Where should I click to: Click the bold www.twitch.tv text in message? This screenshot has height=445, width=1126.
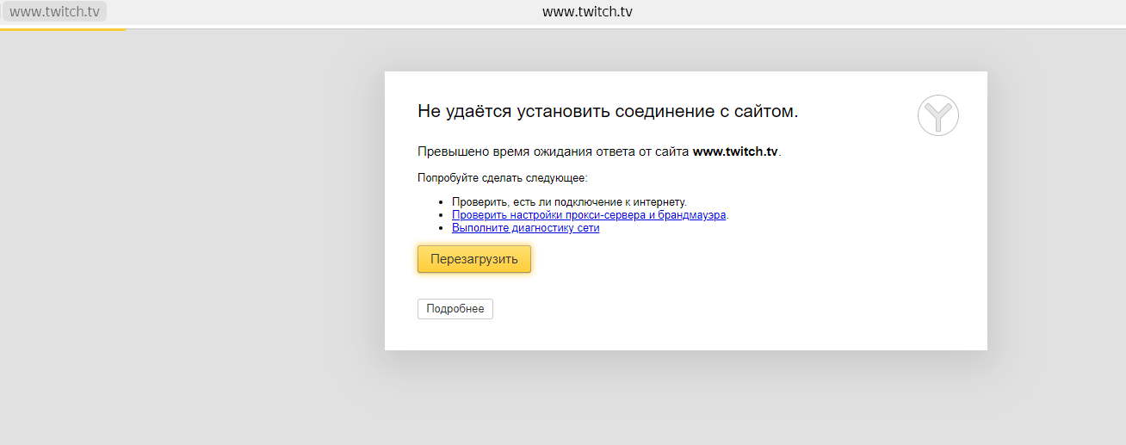point(735,151)
